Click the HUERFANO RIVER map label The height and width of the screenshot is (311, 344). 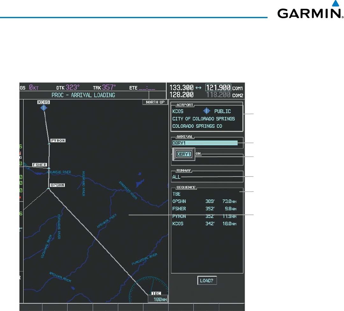coord(83,184)
